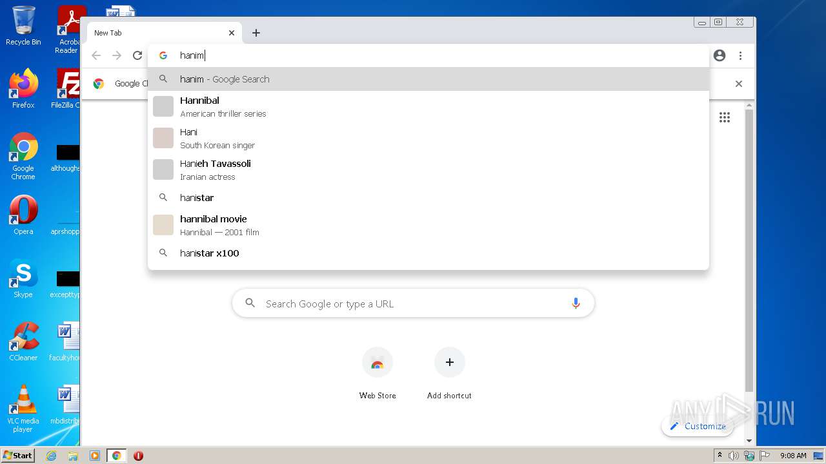Open the media player taskbar icon
The image size is (826, 464).
pyautogui.click(x=95, y=456)
